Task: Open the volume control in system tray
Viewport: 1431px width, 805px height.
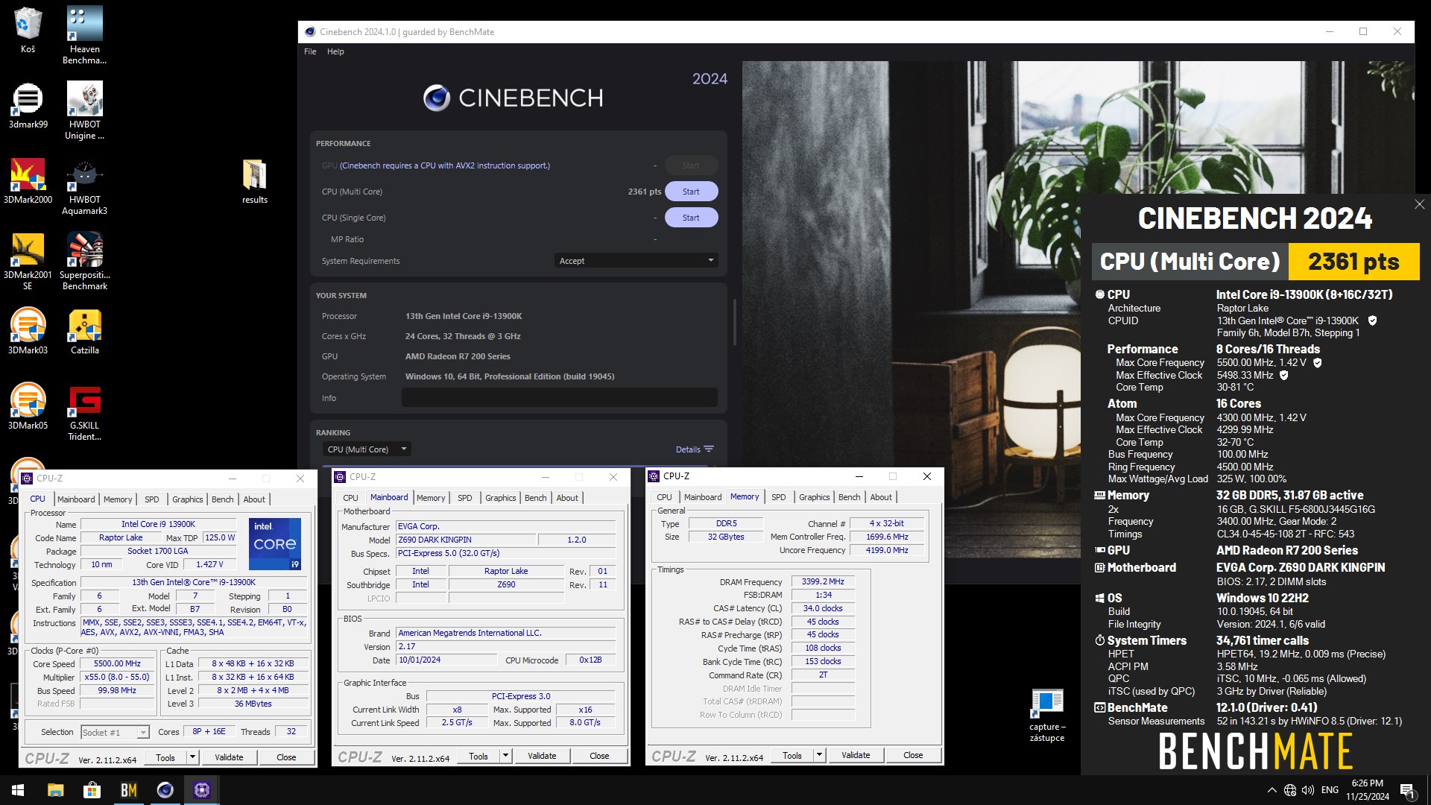Action: 1308,790
